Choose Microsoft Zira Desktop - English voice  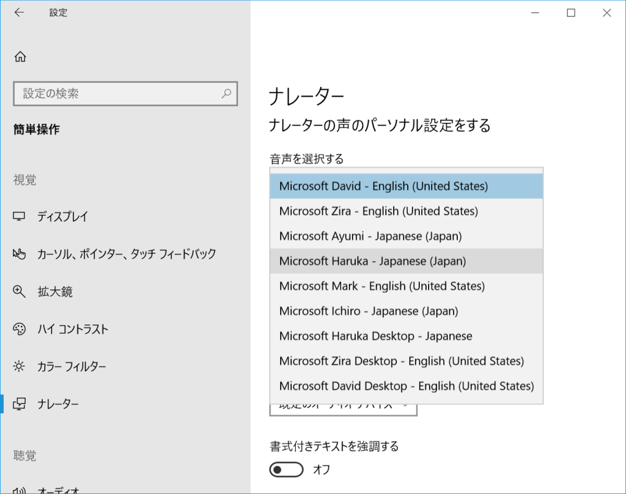(x=407, y=361)
